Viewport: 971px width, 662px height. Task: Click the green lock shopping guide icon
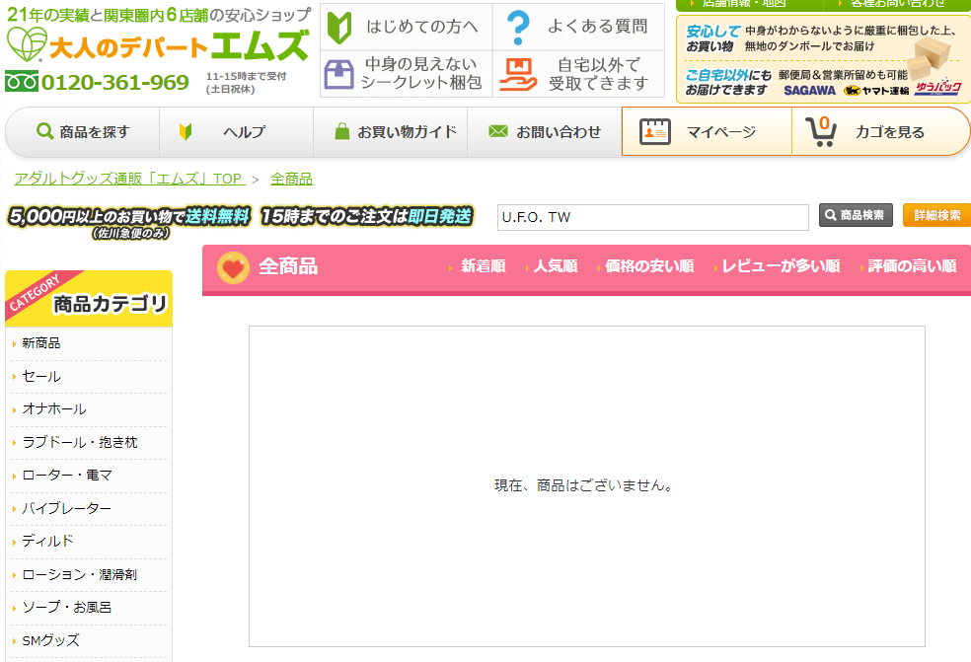click(x=342, y=131)
